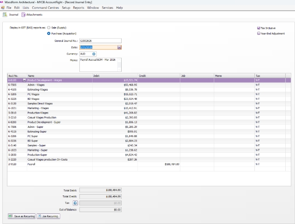Click the Credit column header
The image size is (295, 224).
coord(159,76)
